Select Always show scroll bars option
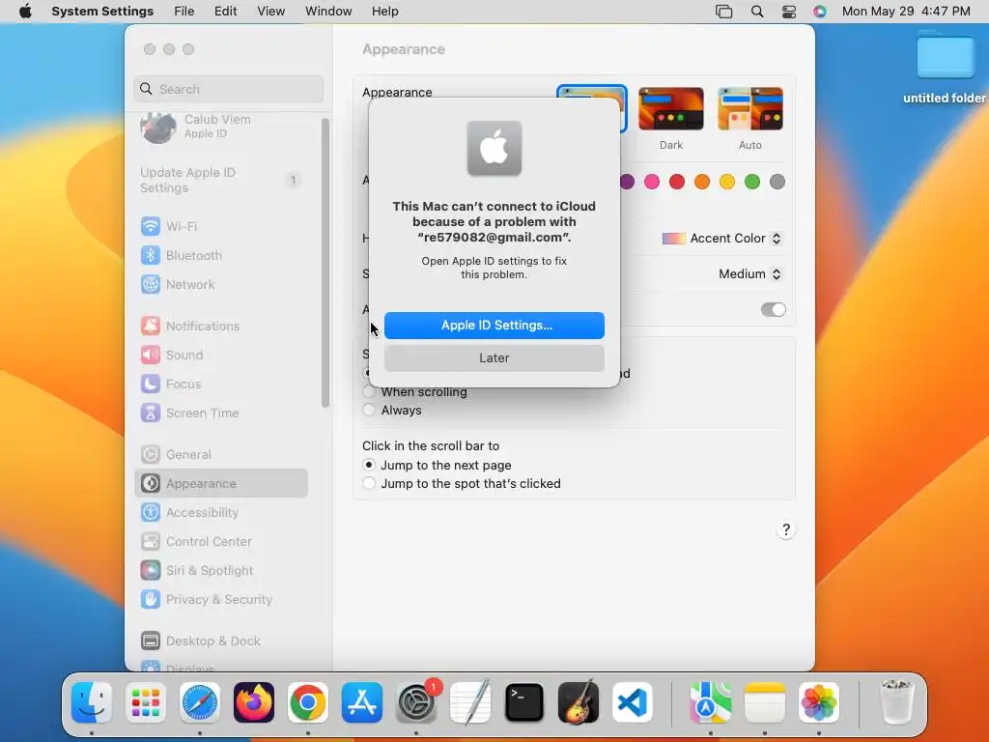The width and height of the screenshot is (989, 742). pos(369,410)
